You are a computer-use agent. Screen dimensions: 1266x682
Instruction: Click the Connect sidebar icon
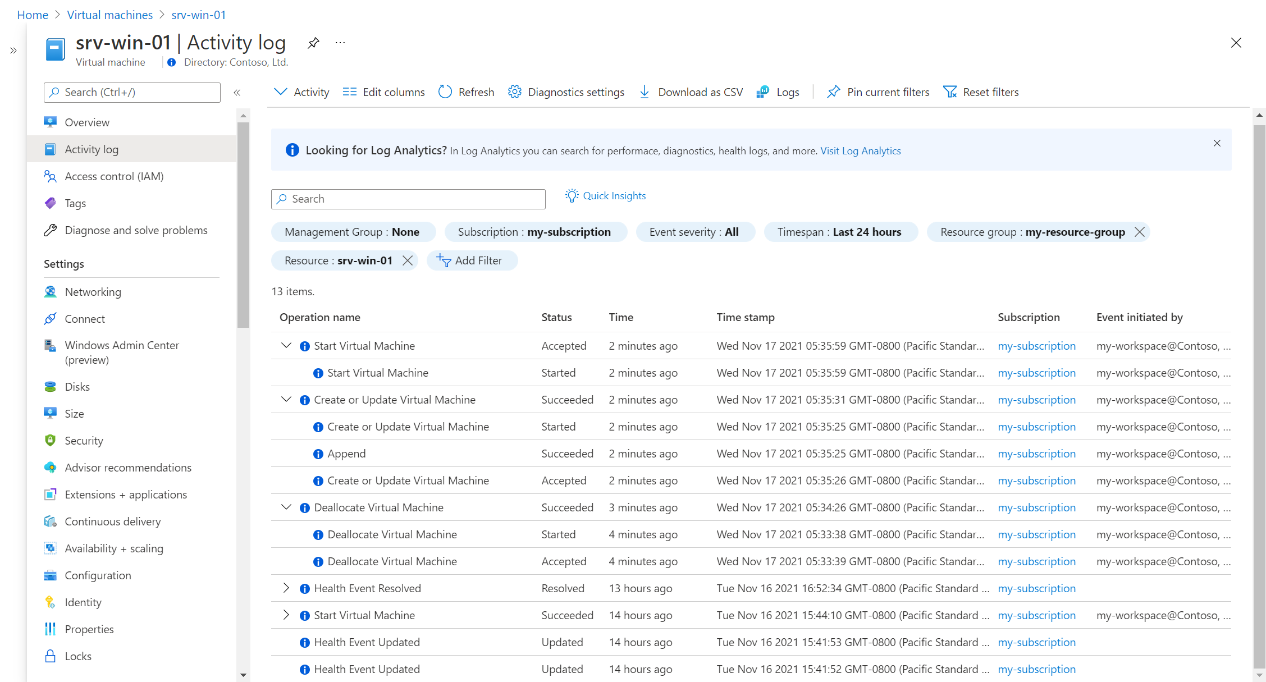pyautogui.click(x=50, y=319)
